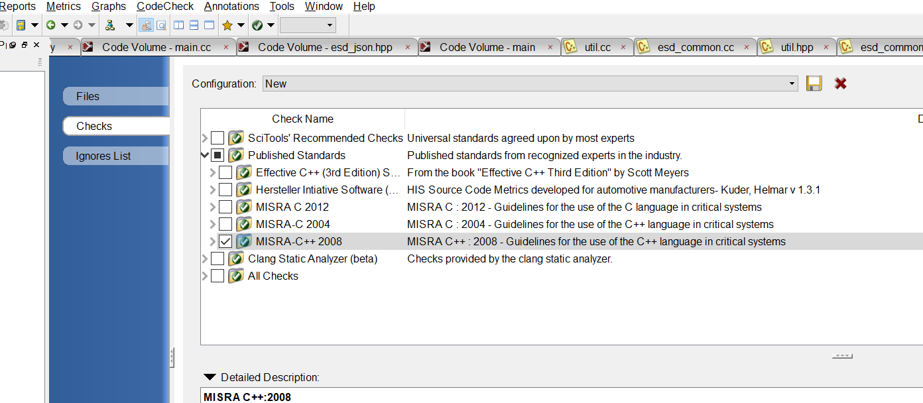The height and width of the screenshot is (403, 923).
Task: Click the Hersteller Initiative Software row icon
Action: point(244,190)
